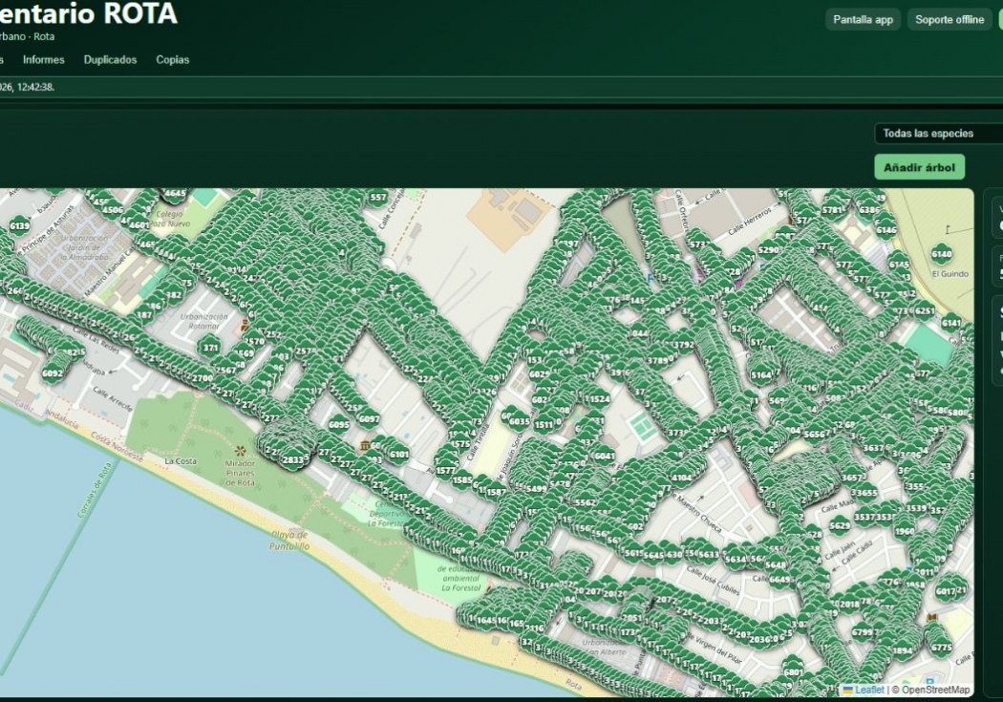Open tree marker 6041
The image size is (1003, 702).
click(x=605, y=456)
